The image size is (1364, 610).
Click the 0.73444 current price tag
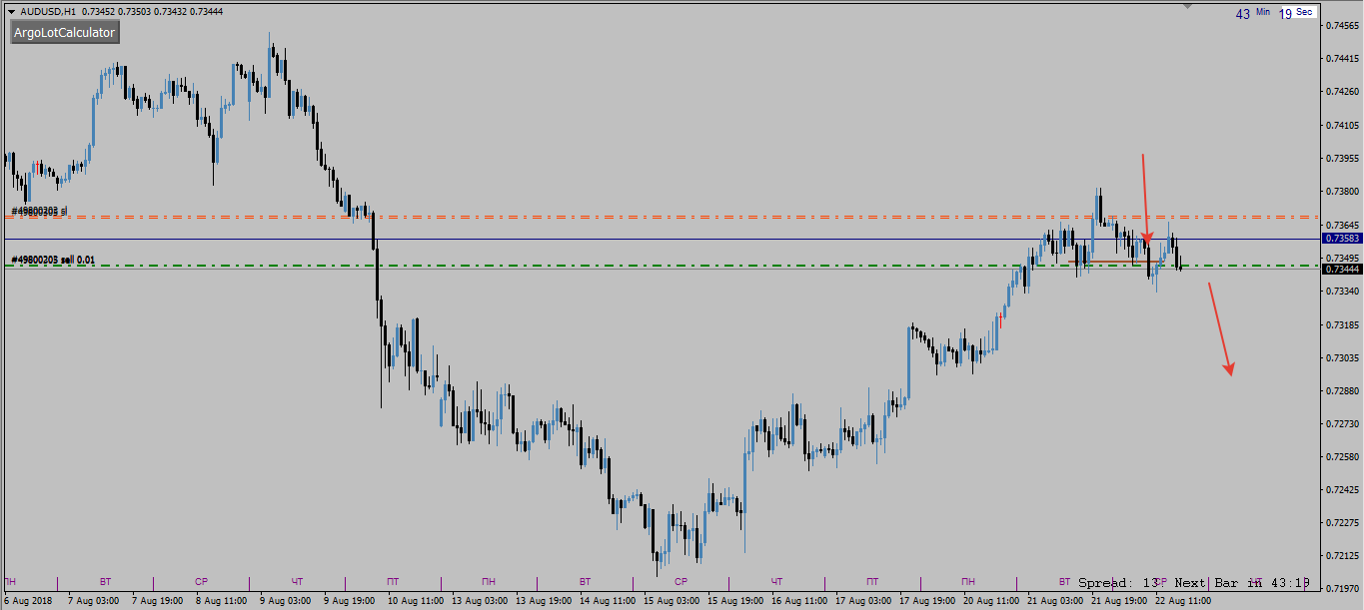[1340, 269]
